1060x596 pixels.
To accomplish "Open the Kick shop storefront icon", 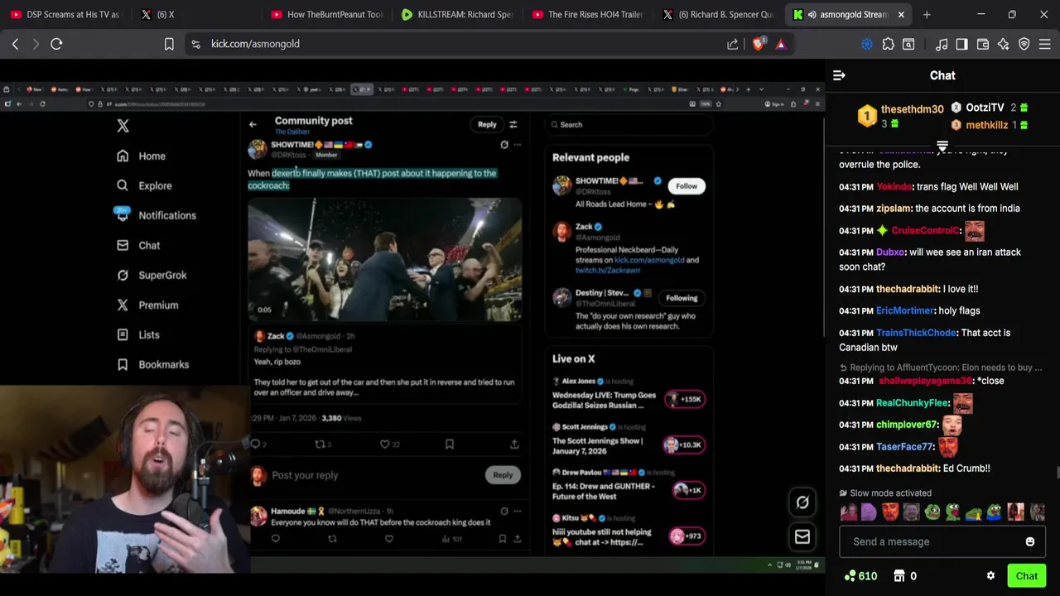I will click(899, 576).
